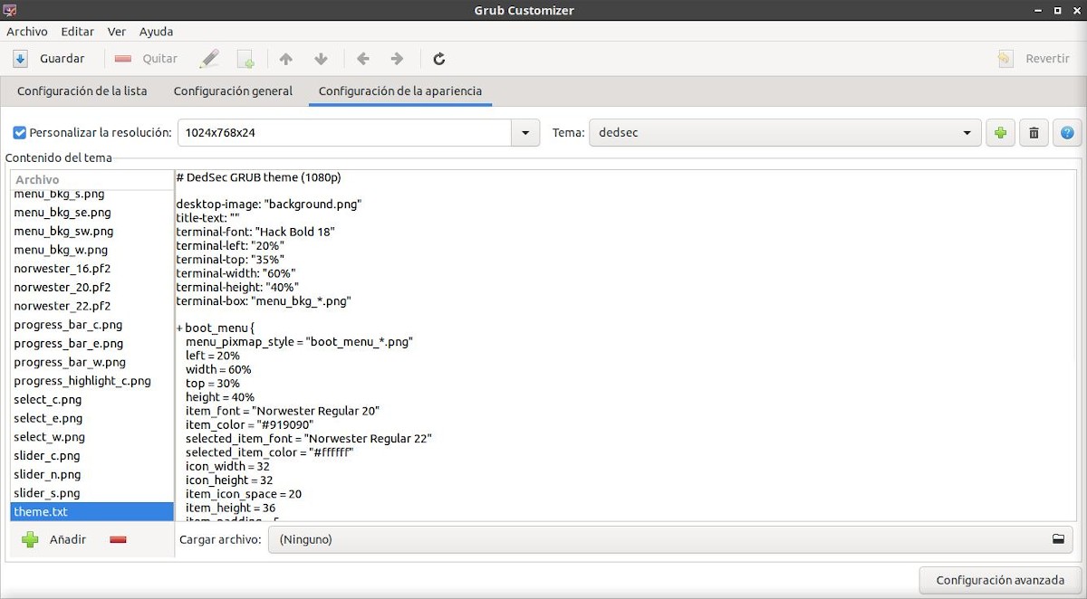Disable Personalizar la resolución checkbox
The width and height of the screenshot is (1087, 599).
point(19,132)
